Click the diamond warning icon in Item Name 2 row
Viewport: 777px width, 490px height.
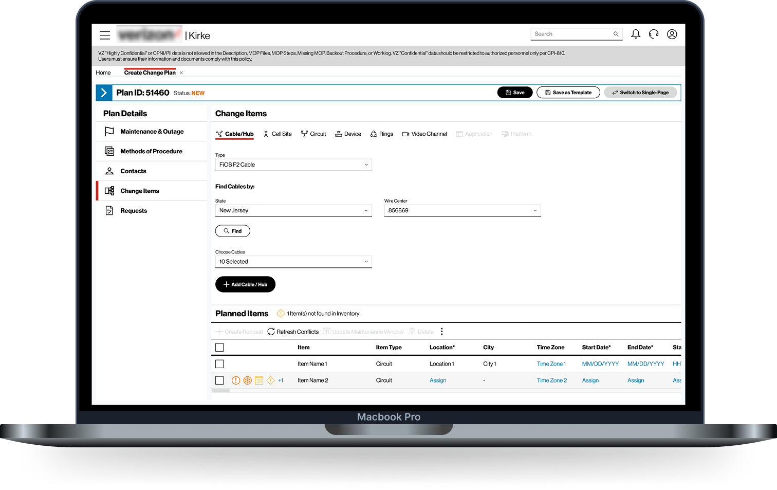point(271,380)
